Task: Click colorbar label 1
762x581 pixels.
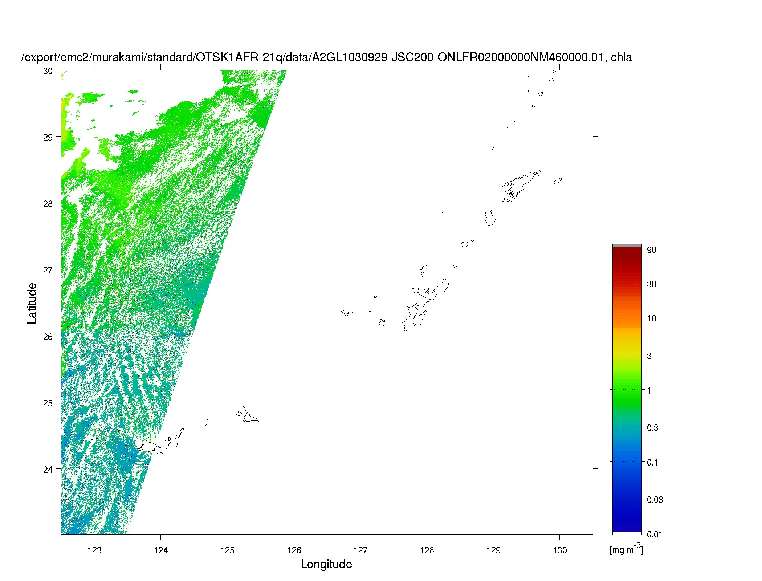Action: pyautogui.click(x=649, y=390)
